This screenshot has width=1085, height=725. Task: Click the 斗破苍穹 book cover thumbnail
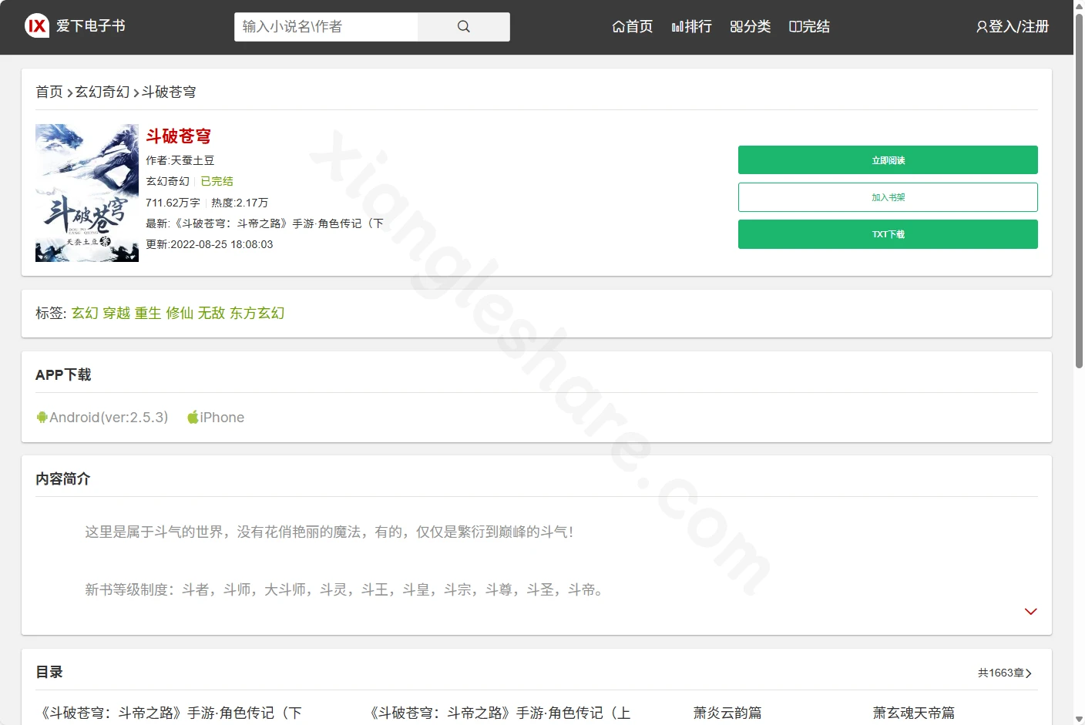click(87, 193)
